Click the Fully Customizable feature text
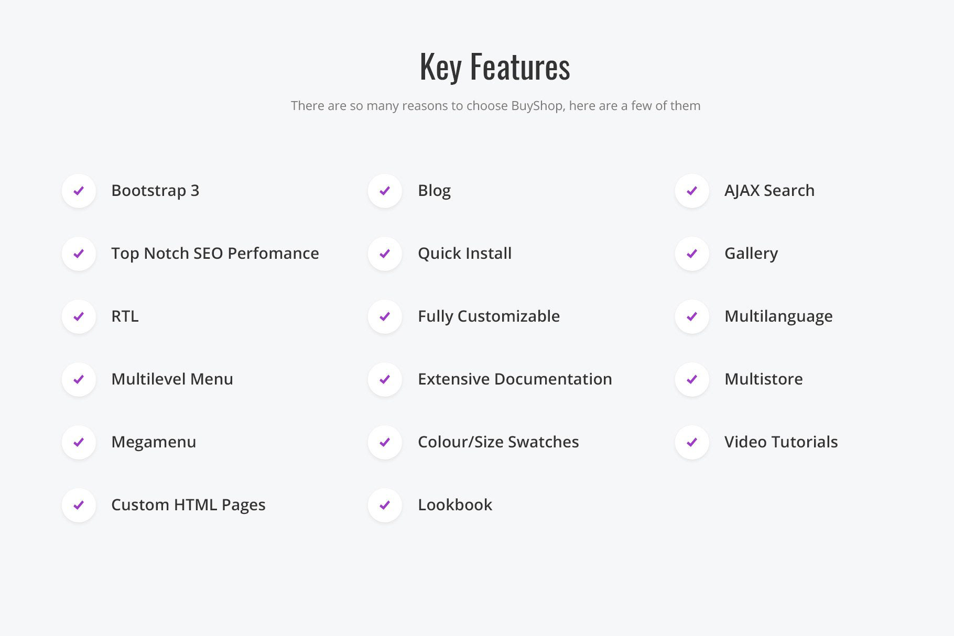Viewport: 954px width, 636px height. click(489, 316)
